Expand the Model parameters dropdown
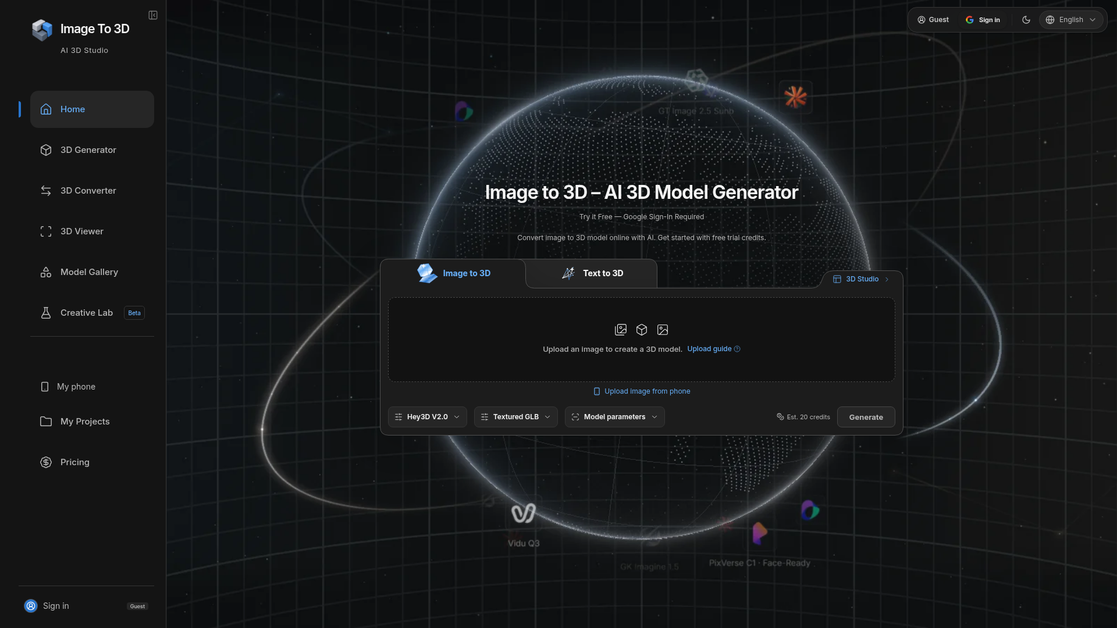This screenshot has height=628, width=1117. point(615,417)
